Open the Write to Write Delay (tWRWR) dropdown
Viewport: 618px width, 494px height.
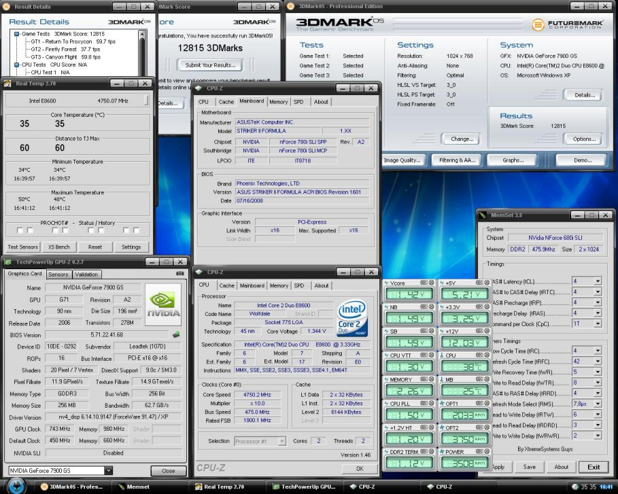pyautogui.click(x=598, y=436)
